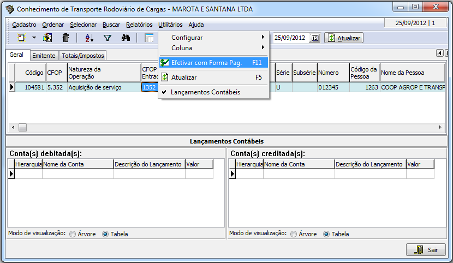
Task: Switch to the Totais/Impostos tab
Action: [82, 56]
